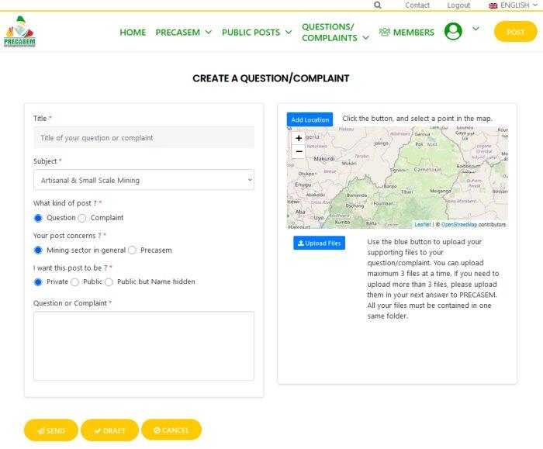Open the QUESTIONS/COMPLAINTS menu item
Viewport: 543px width, 449px height.
pos(330,33)
